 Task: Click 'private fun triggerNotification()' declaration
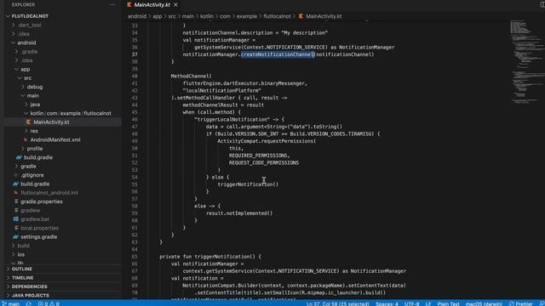tap(210, 257)
